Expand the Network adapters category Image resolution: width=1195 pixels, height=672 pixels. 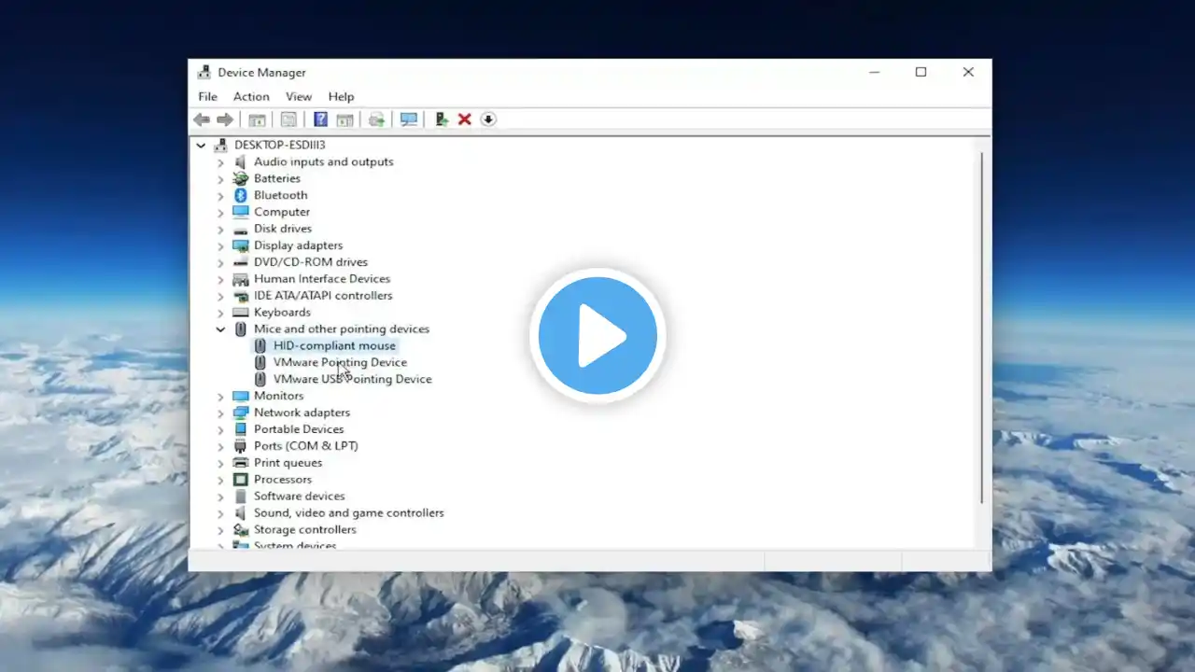[x=220, y=413]
